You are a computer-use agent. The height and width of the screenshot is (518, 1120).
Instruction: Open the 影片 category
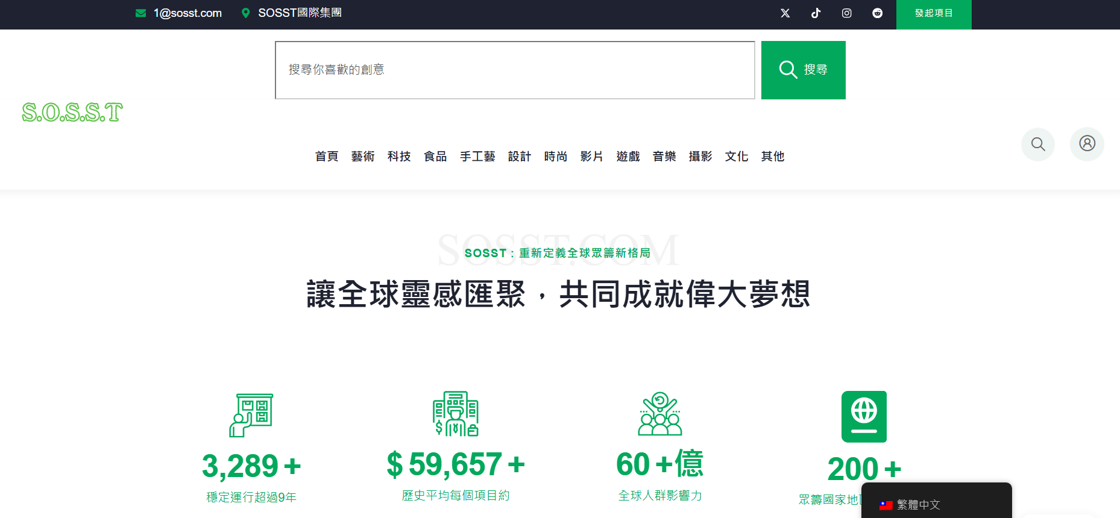(592, 157)
